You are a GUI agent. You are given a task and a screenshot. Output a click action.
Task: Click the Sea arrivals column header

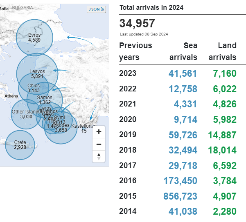coord(184,51)
